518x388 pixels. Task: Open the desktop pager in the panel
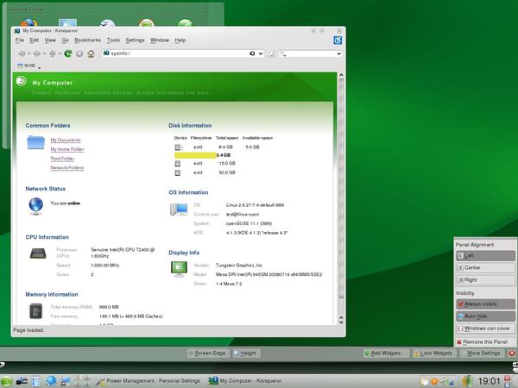pos(82,381)
